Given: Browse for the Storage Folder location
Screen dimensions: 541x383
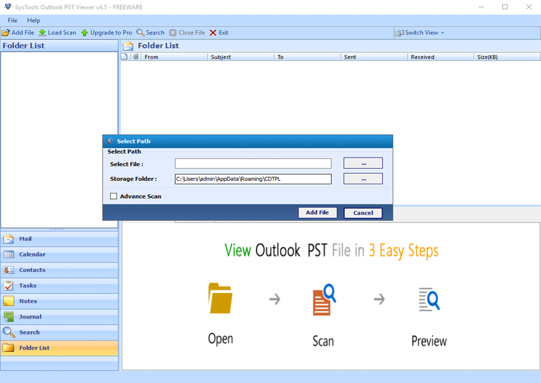Looking at the screenshot, I should (x=363, y=179).
